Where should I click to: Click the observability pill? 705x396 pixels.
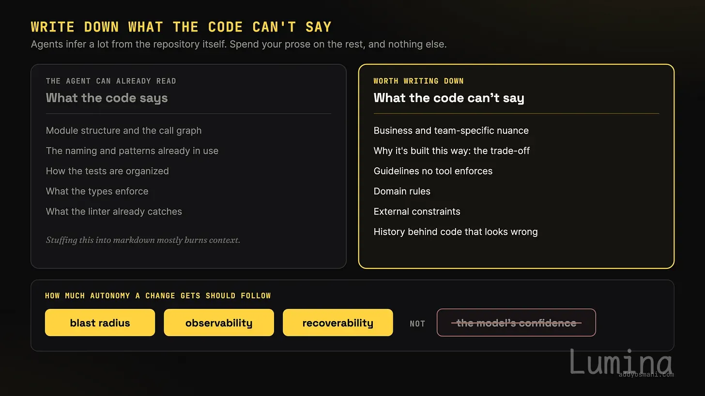[219, 323]
